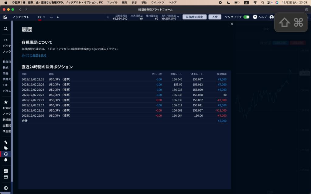Open favorites via the star icon
This screenshot has height=194, width=311.
[5, 102]
